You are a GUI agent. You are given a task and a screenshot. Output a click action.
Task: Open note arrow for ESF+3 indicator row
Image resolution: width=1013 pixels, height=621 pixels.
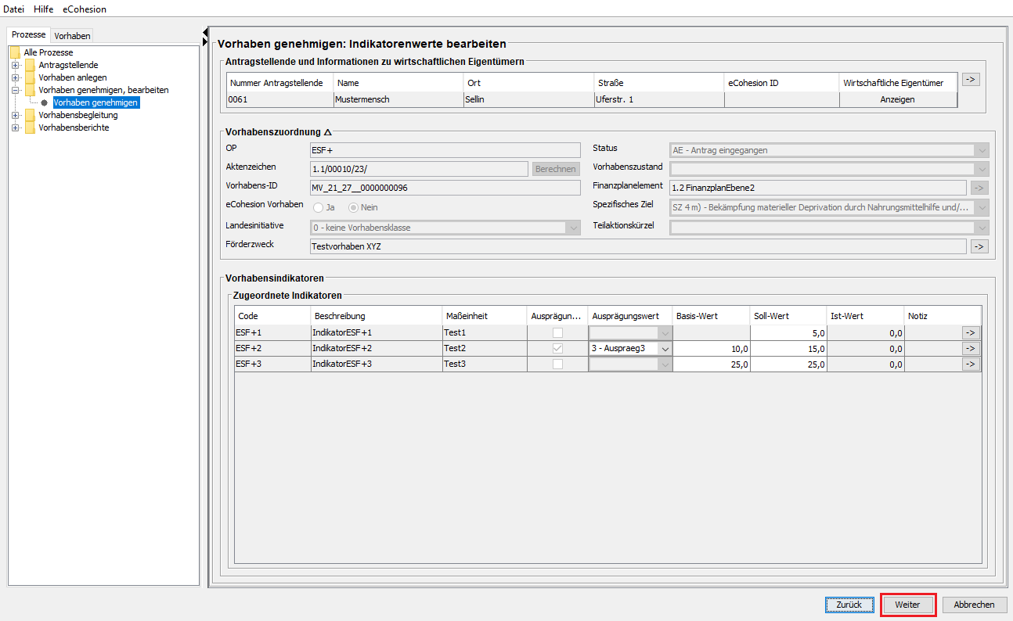(971, 364)
